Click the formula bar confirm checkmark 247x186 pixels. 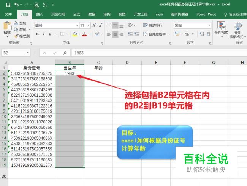click(55, 53)
